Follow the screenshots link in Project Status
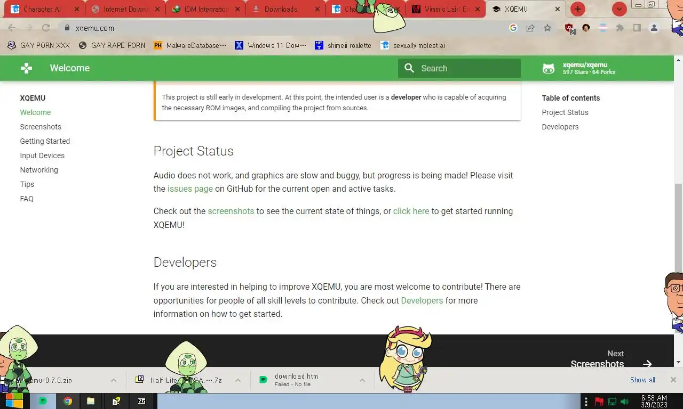The image size is (683, 409). point(231,211)
